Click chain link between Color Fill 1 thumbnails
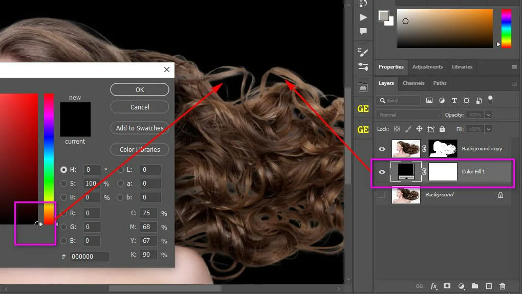The height and width of the screenshot is (294, 522). [x=424, y=172]
